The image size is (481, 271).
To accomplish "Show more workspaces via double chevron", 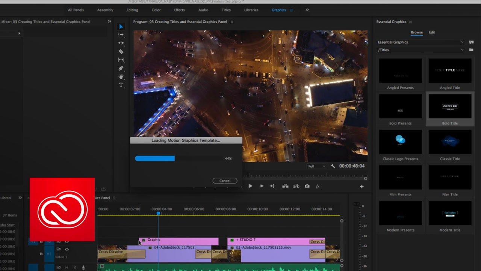I will tap(307, 10).
